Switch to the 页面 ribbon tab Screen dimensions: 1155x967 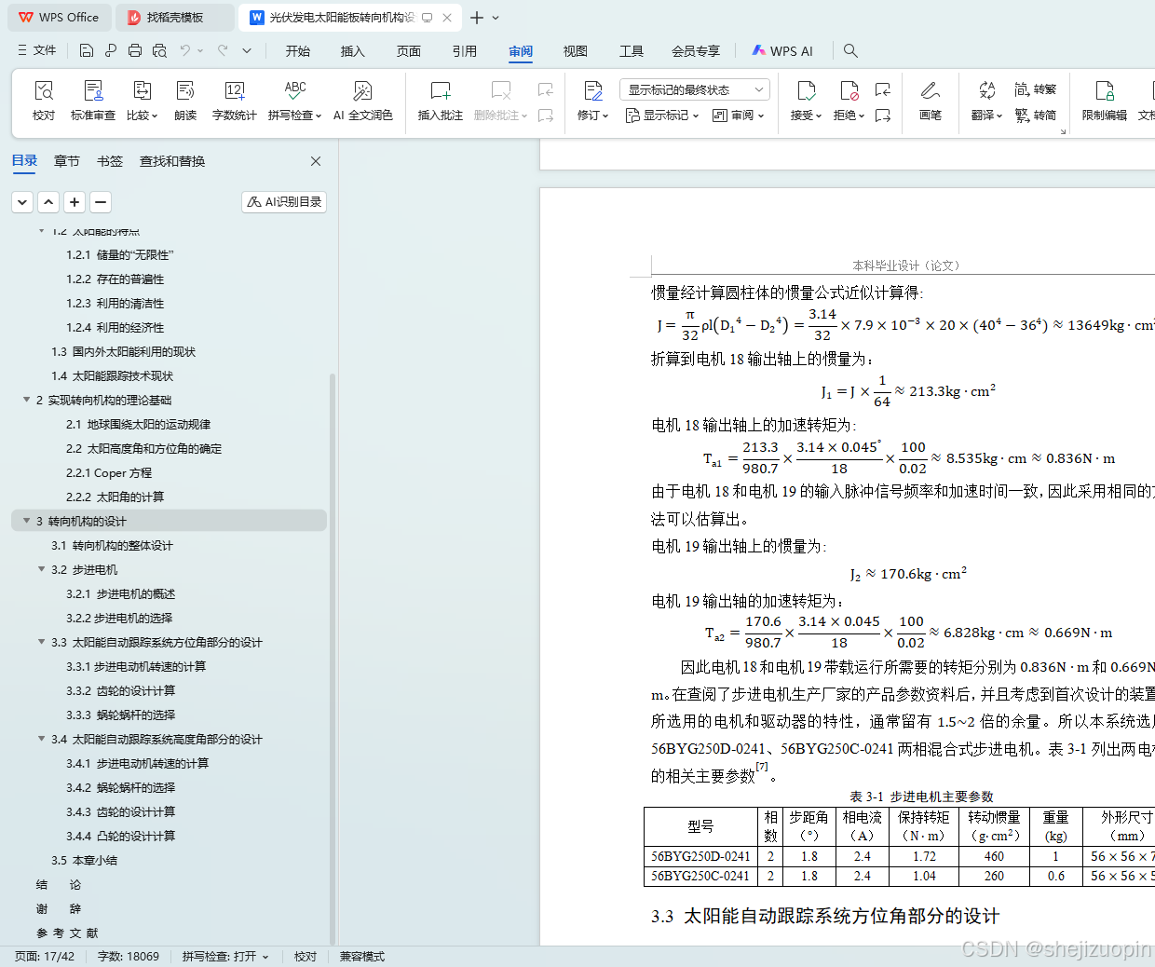click(x=409, y=51)
